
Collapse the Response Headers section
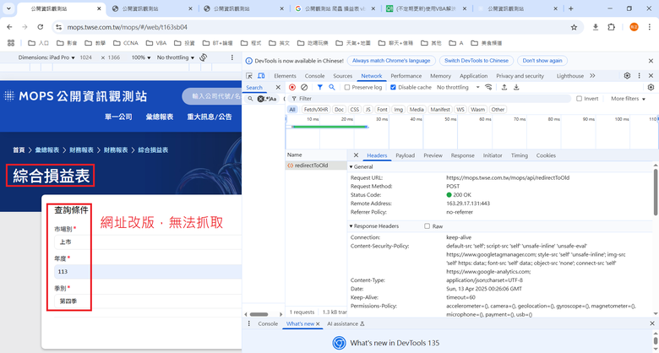[x=373, y=226]
